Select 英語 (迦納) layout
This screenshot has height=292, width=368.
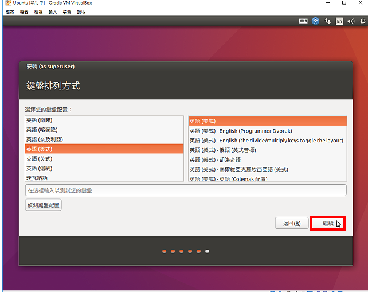click(x=104, y=168)
